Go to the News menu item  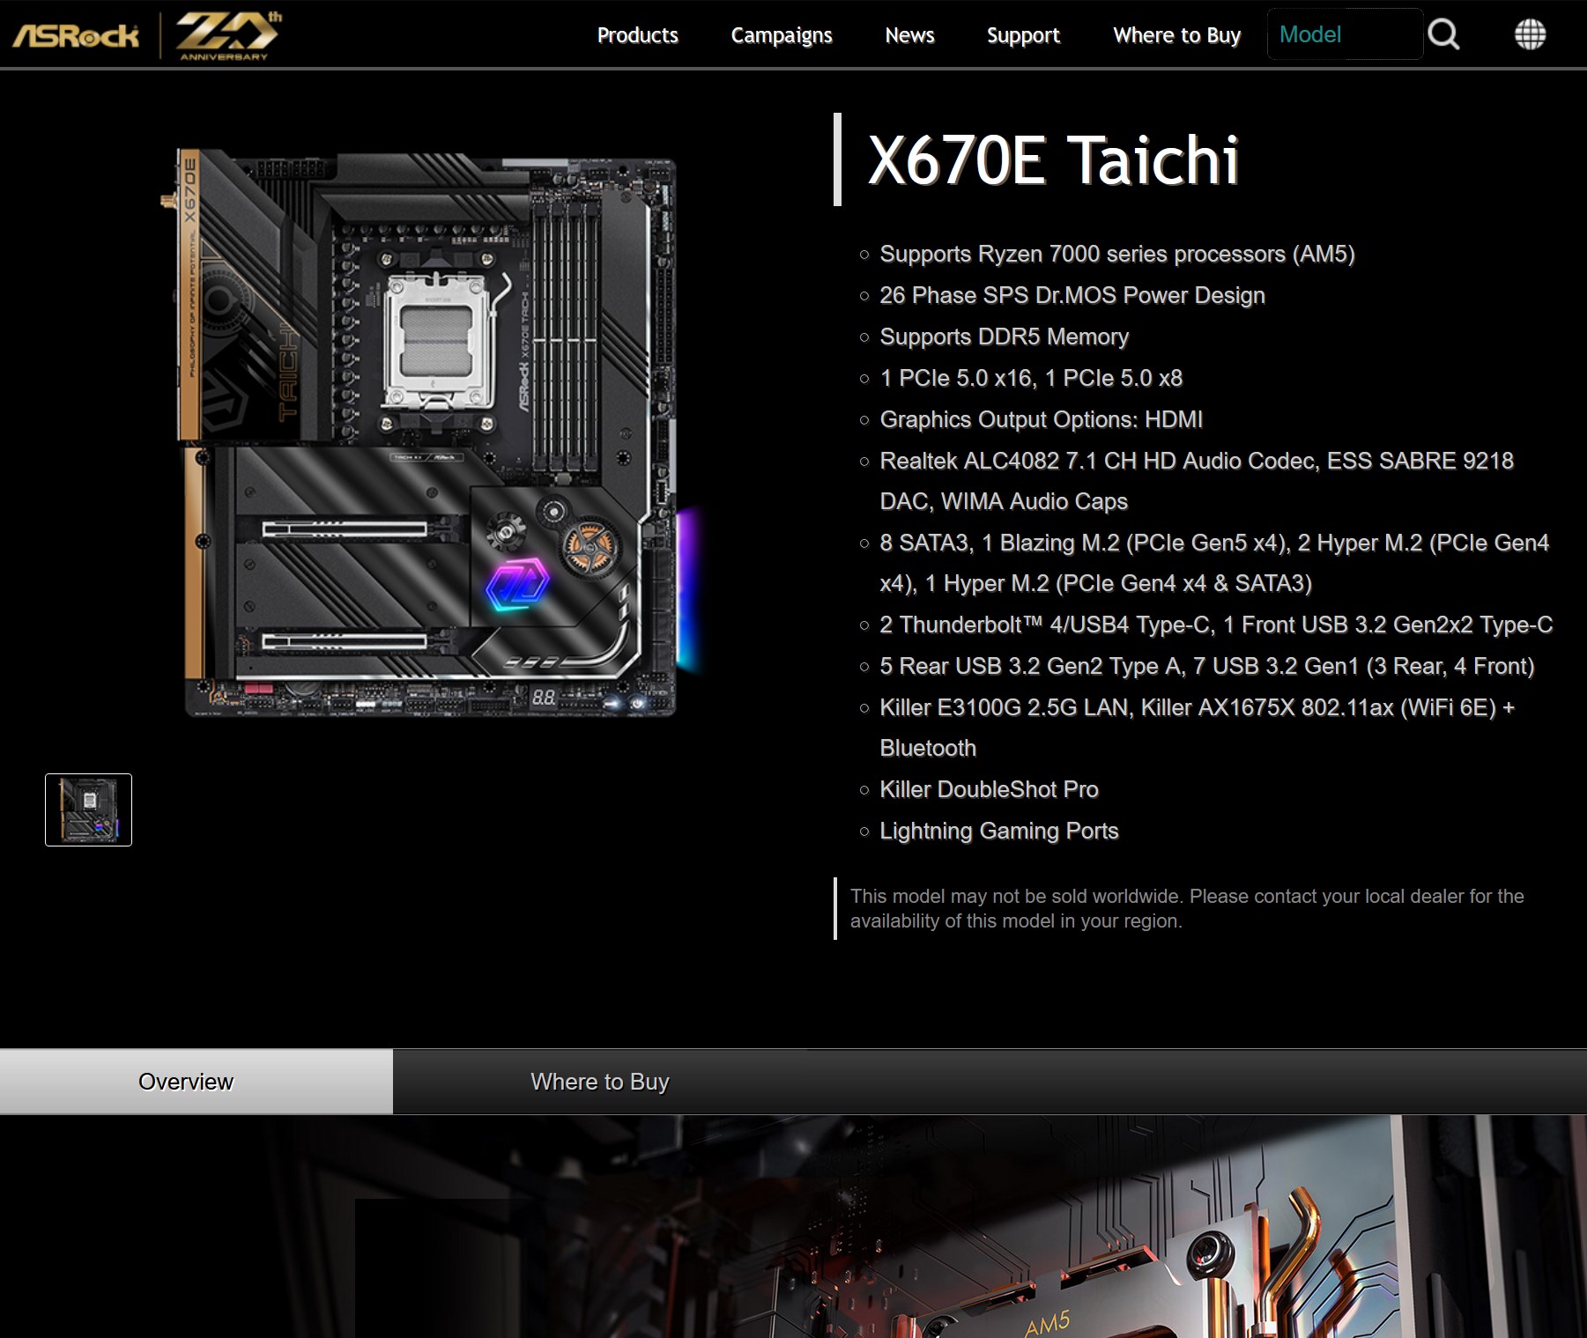909,35
